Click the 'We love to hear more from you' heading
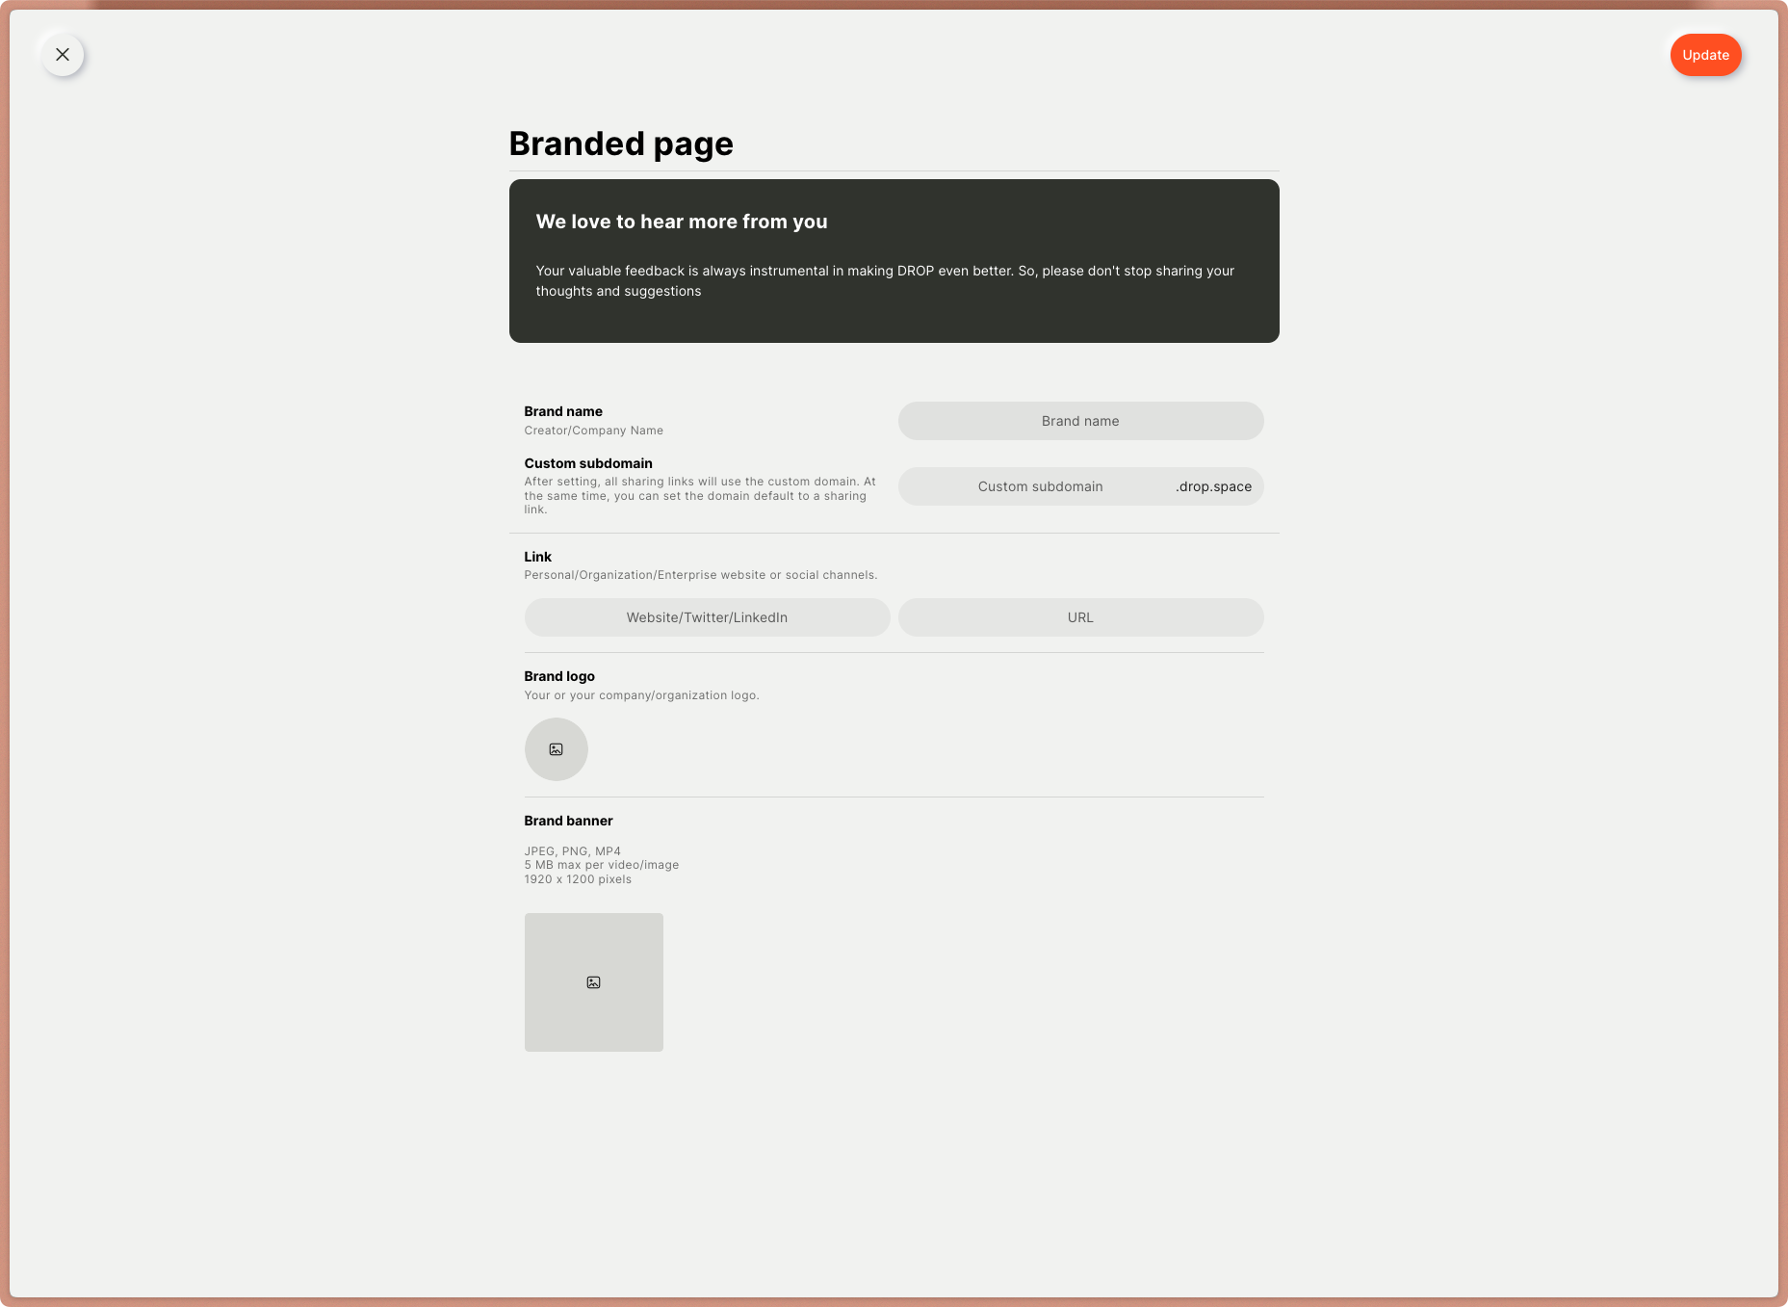This screenshot has height=1307, width=1788. 682,222
